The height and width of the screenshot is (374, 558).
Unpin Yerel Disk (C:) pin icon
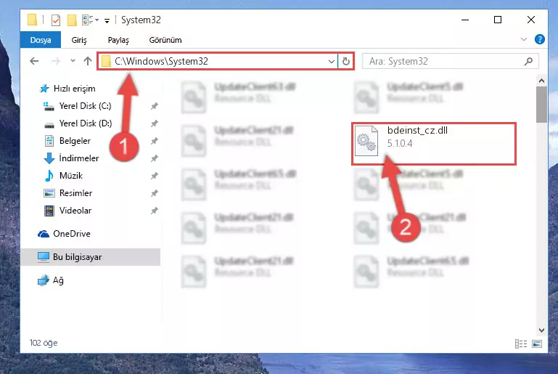pyautogui.click(x=154, y=106)
